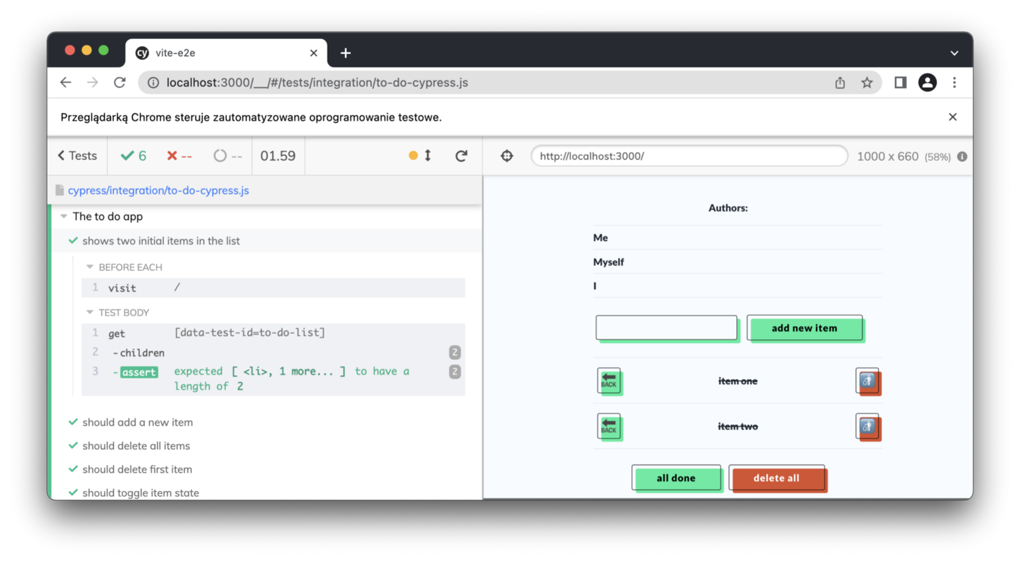Share this page from the address bar
This screenshot has height=562, width=1020.
[x=840, y=82]
